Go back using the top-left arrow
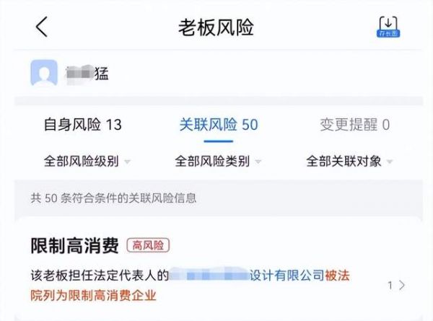This screenshot has width=433, height=321. (41, 27)
